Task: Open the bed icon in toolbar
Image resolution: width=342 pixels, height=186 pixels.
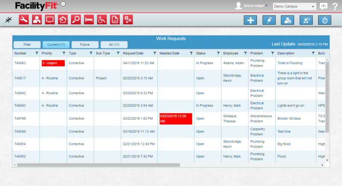Action: pos(89,20)
